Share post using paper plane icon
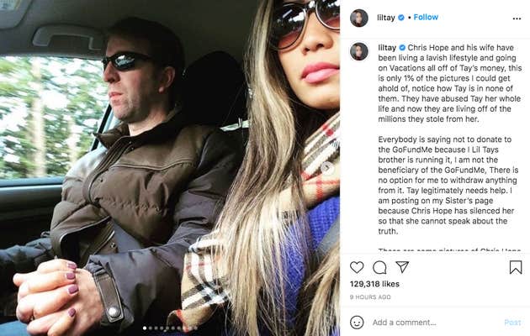The image size is (530, 336). tap(402, 267)
